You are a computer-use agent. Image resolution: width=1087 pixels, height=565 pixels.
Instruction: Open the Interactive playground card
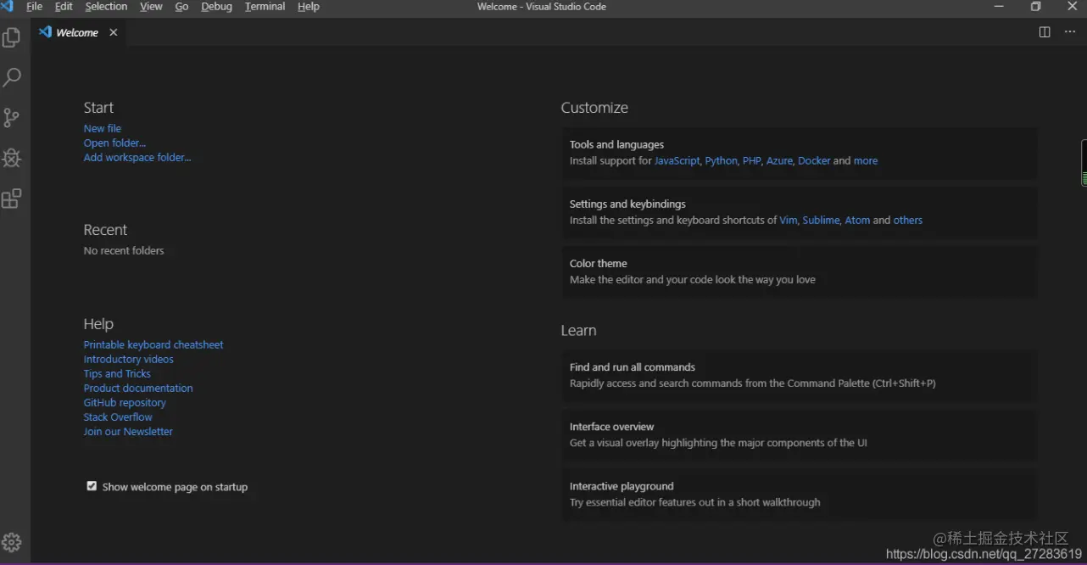tap(799, 494)
